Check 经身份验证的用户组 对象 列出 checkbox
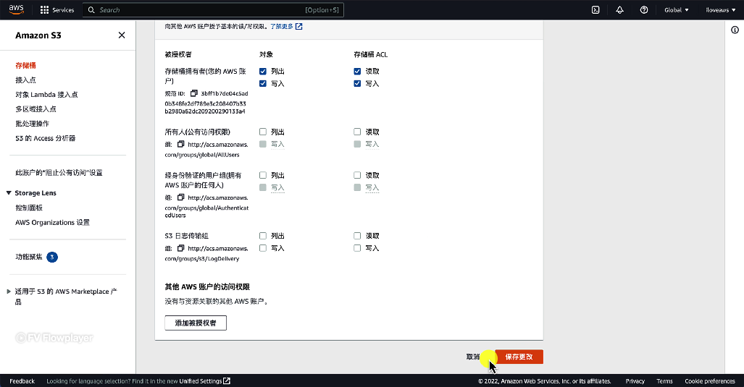The height and width of the screenshot is (387, 744). click(263, 175)
